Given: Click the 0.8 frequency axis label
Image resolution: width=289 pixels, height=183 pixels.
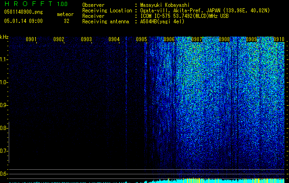Looking at the screenshot, I should pyautogui.click(x=4, y=128).
